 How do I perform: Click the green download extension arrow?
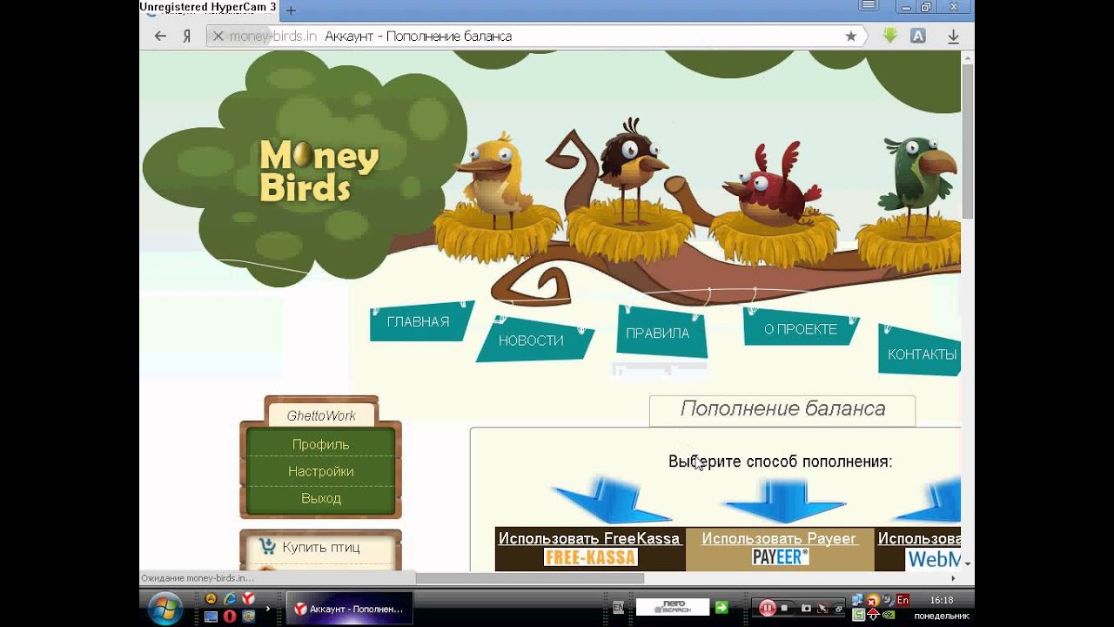click(x=889, y=36)
